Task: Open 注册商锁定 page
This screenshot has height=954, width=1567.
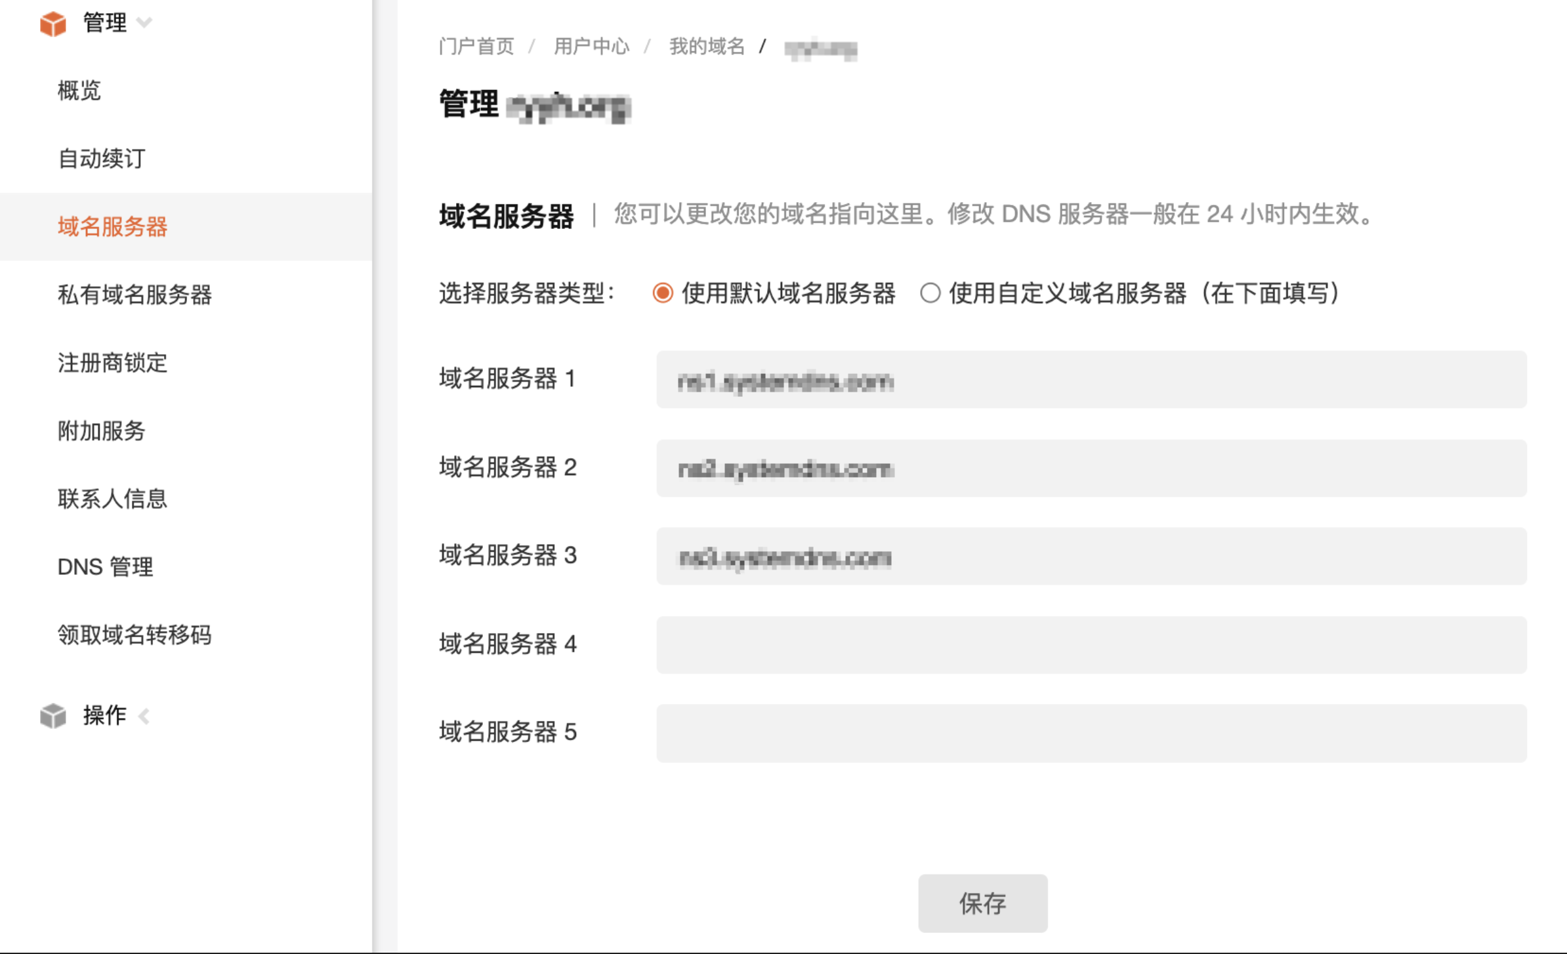Action: coord(112,364)
